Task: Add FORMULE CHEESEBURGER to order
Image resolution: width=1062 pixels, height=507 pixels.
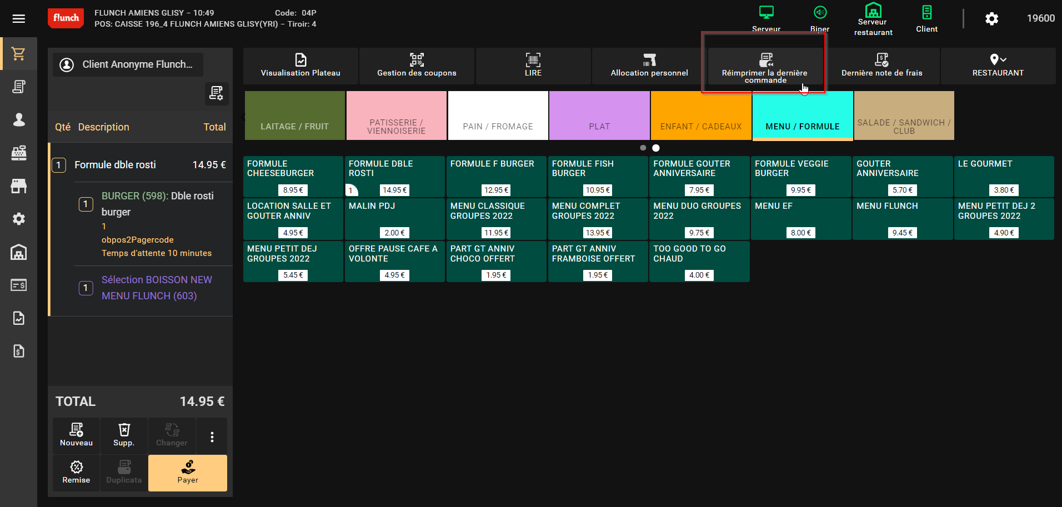Action: 293,177
